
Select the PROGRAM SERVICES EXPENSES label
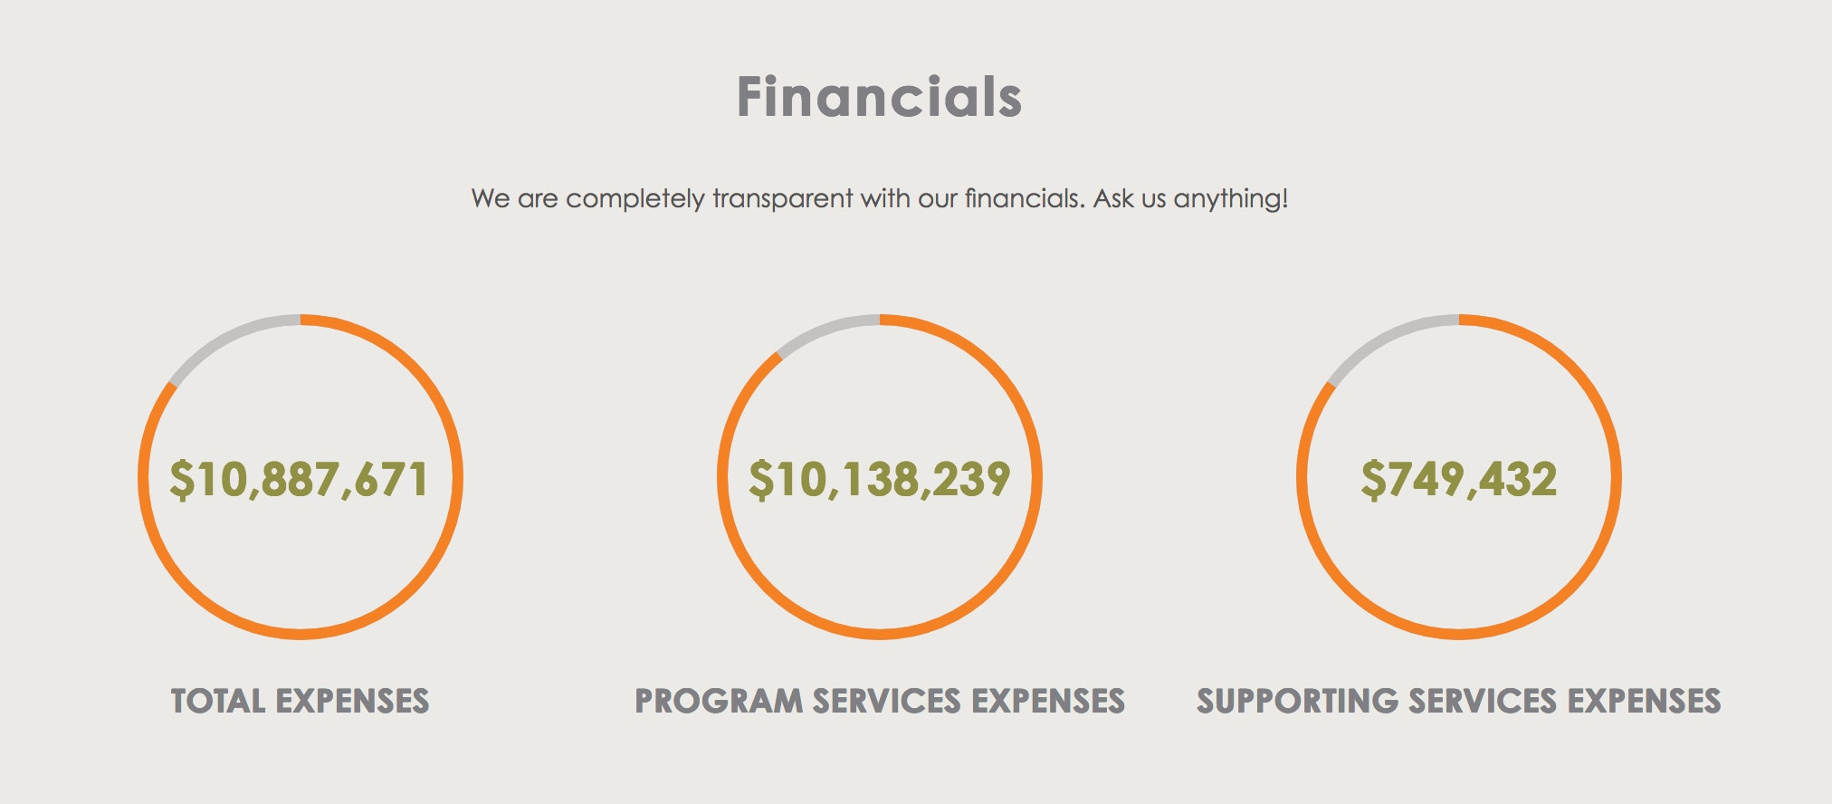[879, 701]
